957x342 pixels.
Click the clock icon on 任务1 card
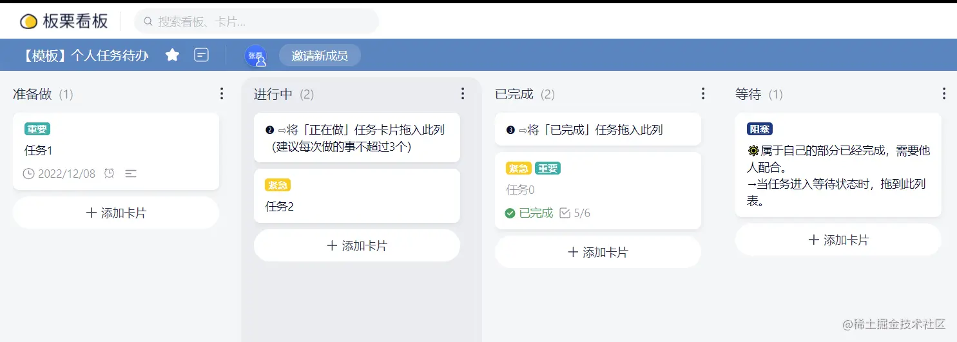point(28,173)
